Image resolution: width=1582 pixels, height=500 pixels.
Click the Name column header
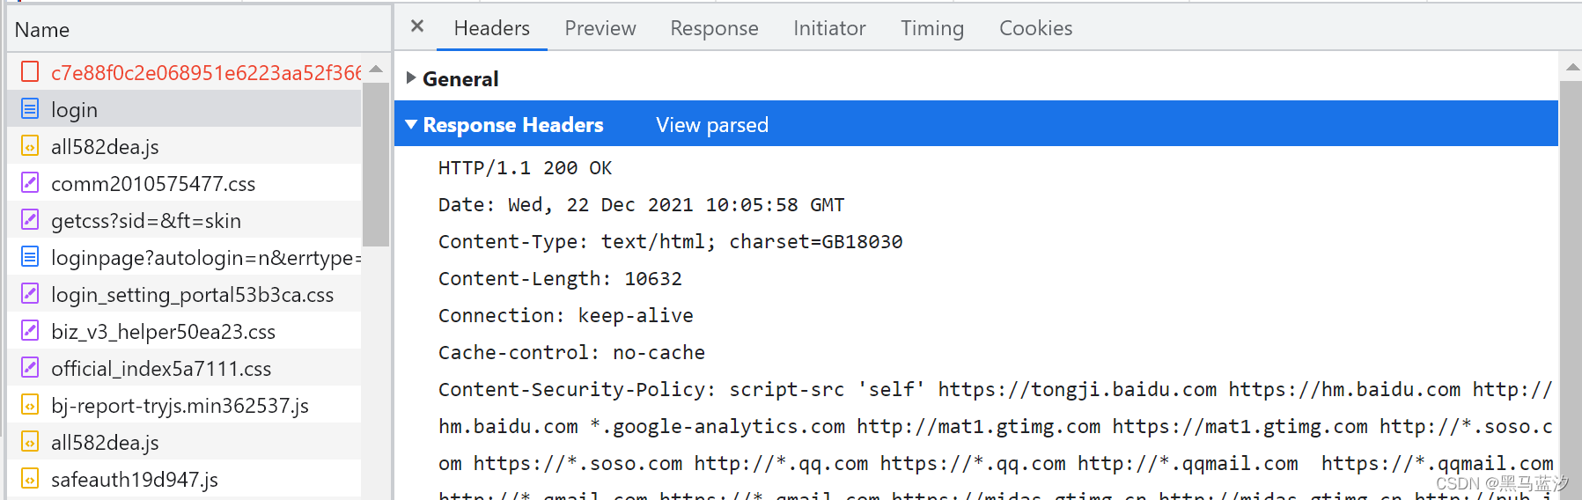42,30
